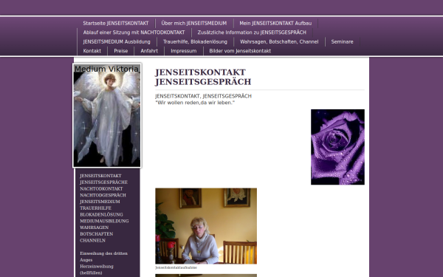This screenshot has width=443, height=277.
Task: Open the Seminare page
Action: 342,42
